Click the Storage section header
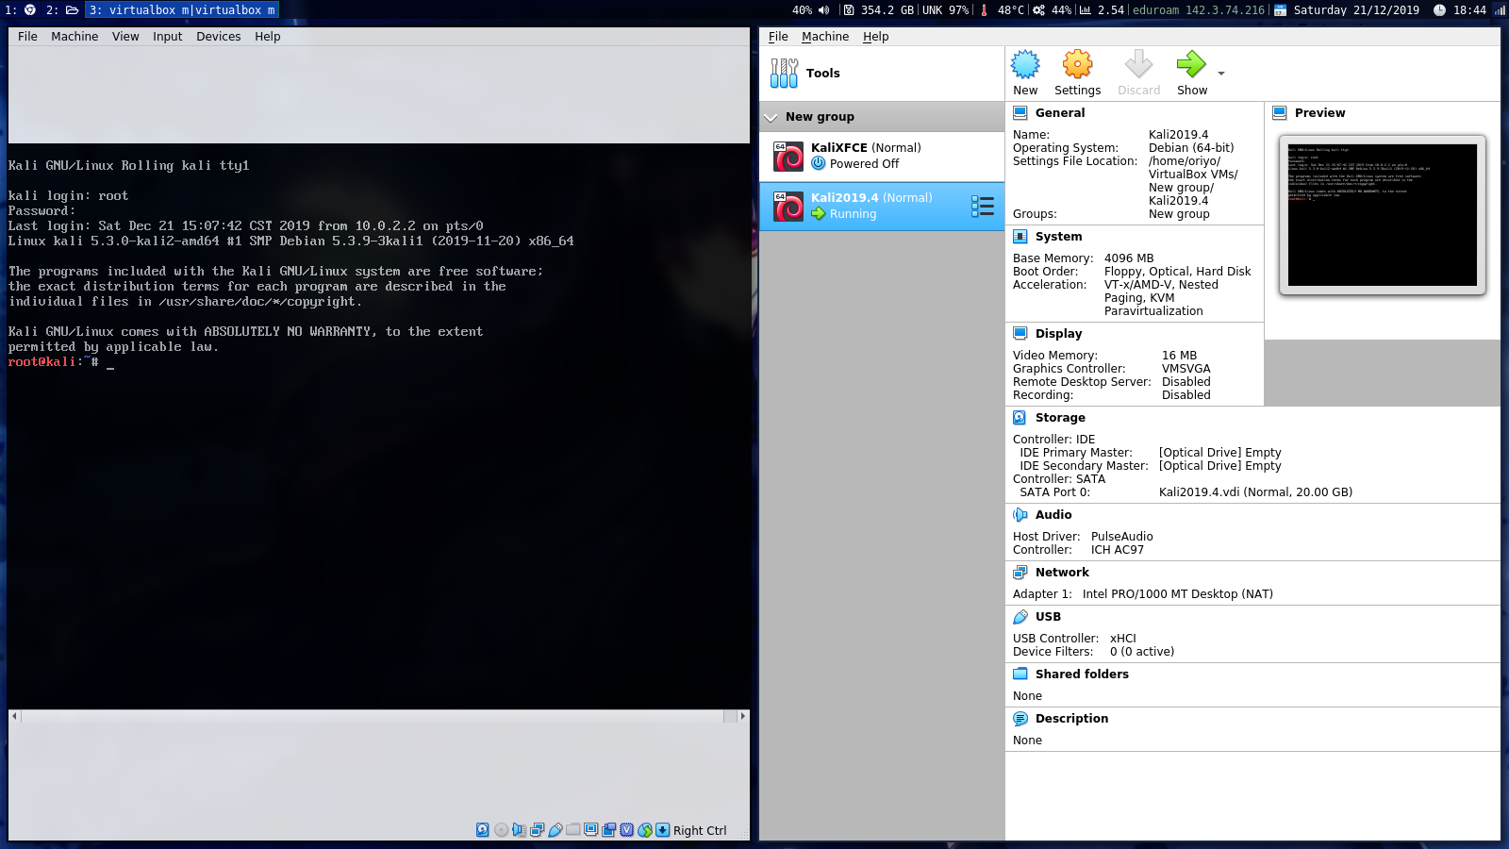Screen dimensions: 1509x849 click(1060, 418)
